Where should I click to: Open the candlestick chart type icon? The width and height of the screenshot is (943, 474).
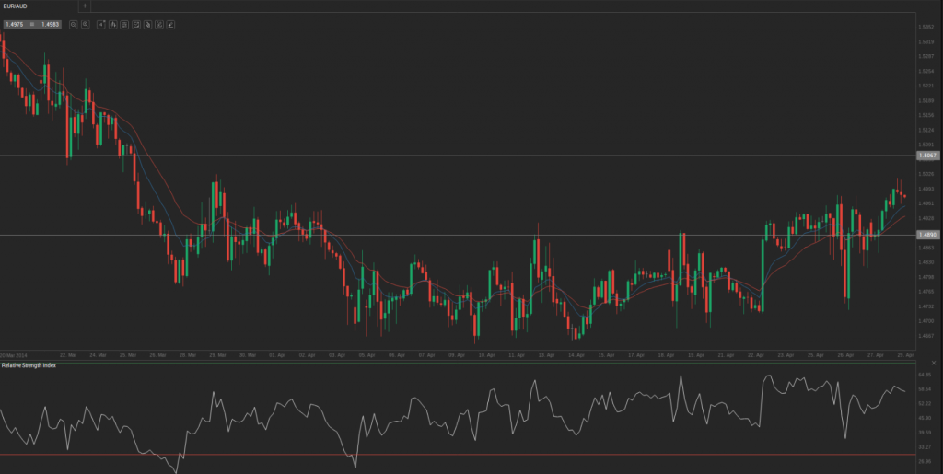[112, 24]
